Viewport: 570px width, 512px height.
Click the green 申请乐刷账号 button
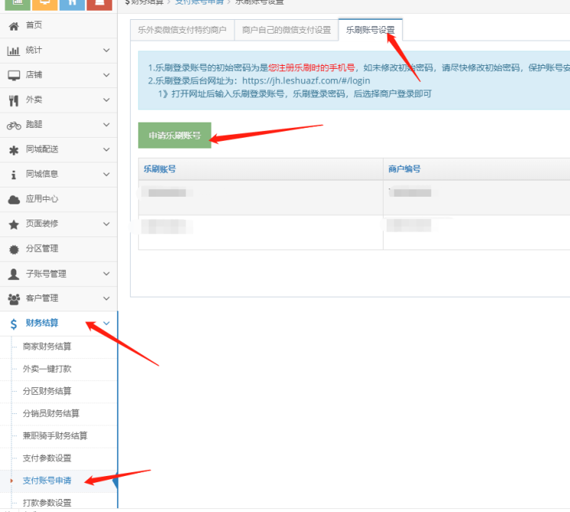click(x=174, y=135)
